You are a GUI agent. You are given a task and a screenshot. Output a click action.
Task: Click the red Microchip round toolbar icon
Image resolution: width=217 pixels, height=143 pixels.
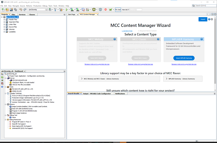[106, 10]
